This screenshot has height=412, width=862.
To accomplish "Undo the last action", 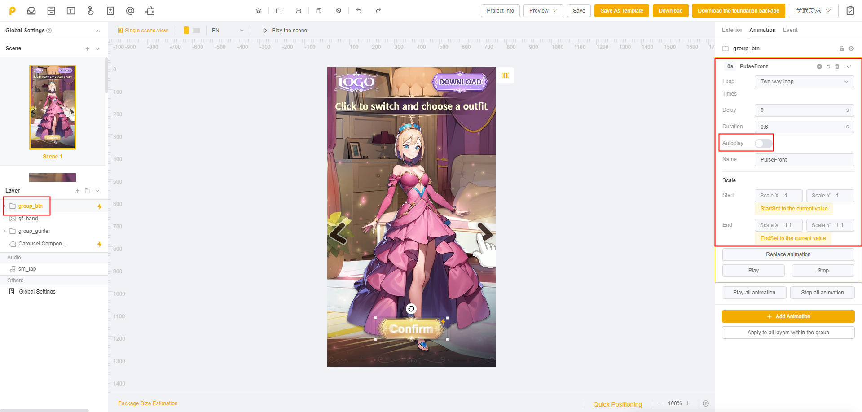I will pyautogui.click(x=359, y=11).
